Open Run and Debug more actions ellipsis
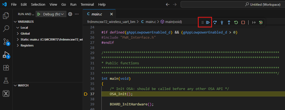The width and height of the screenshot is (285, 110). 77,14
